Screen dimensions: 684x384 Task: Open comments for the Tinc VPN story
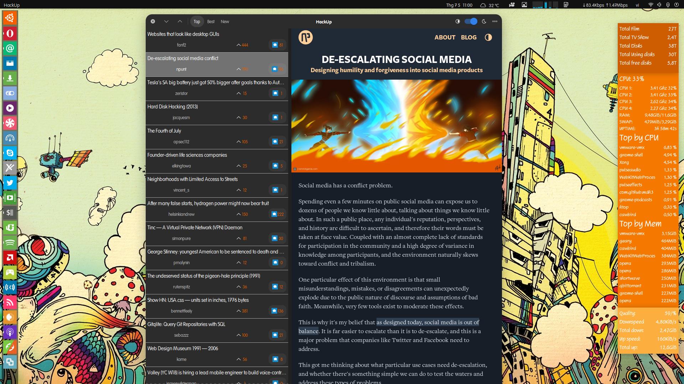coord(278,238)
